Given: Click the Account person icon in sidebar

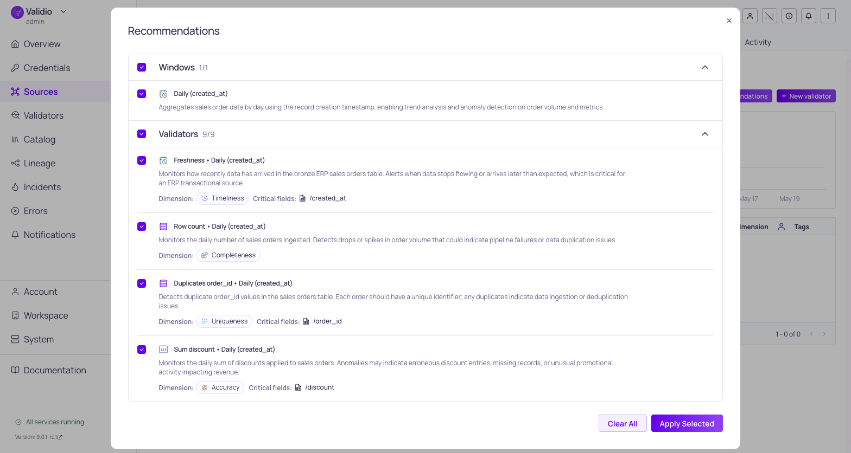Looking at the screenshot, I should [x=15, y=292].
